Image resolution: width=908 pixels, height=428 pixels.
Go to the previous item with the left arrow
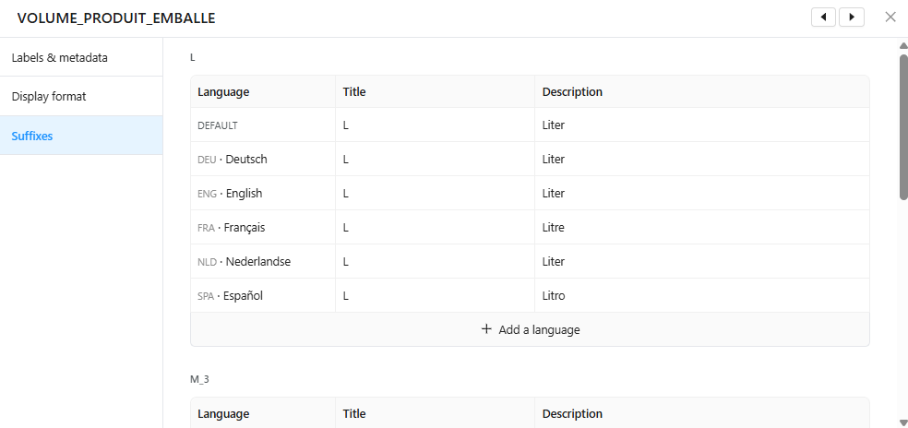(823, 18)
